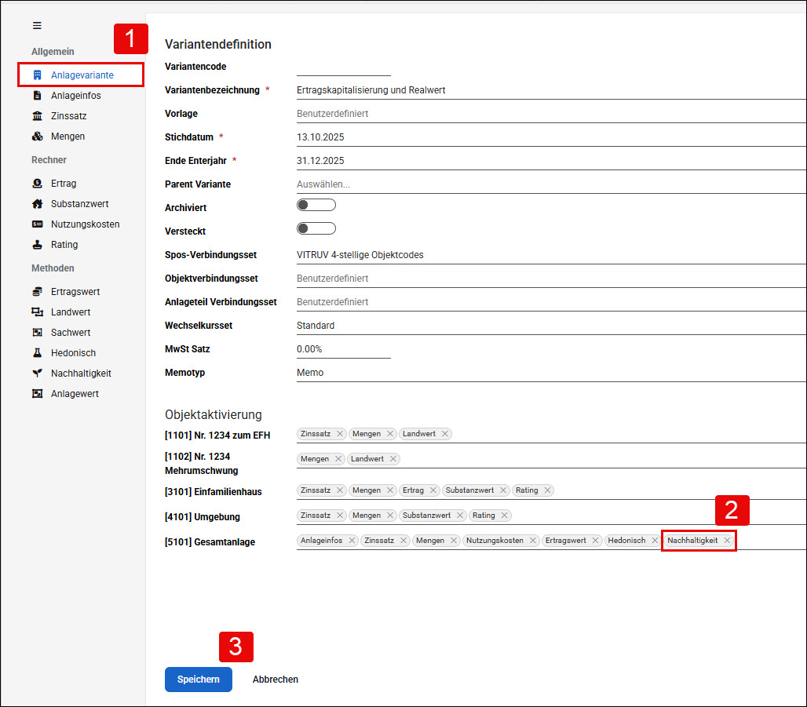Remove Landwert tag from object 1102

pos(393,459)
